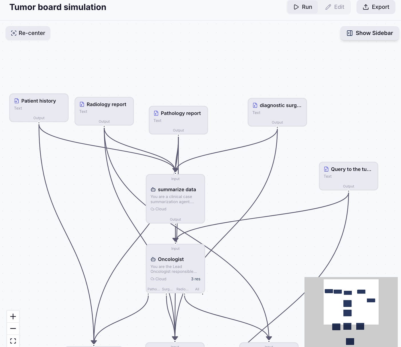Show the sidebar panel
The image size is (401, 347).
coord(370,33)
